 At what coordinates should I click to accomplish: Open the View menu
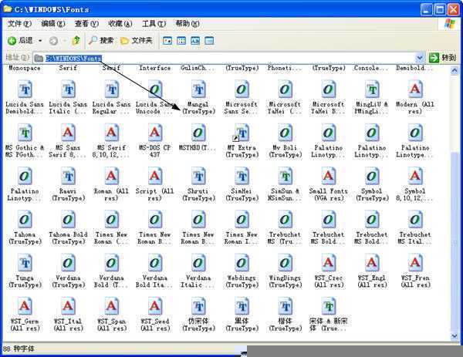tap(86, 23)
